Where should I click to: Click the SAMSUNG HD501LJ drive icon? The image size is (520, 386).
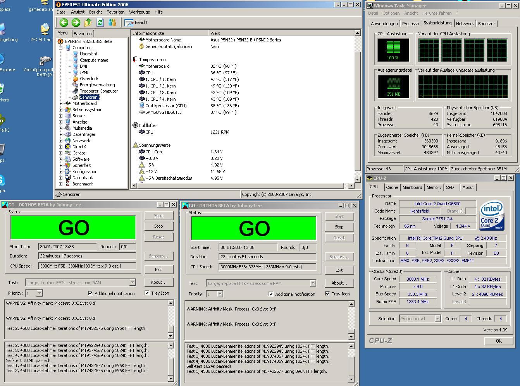[x=141, y=112]
